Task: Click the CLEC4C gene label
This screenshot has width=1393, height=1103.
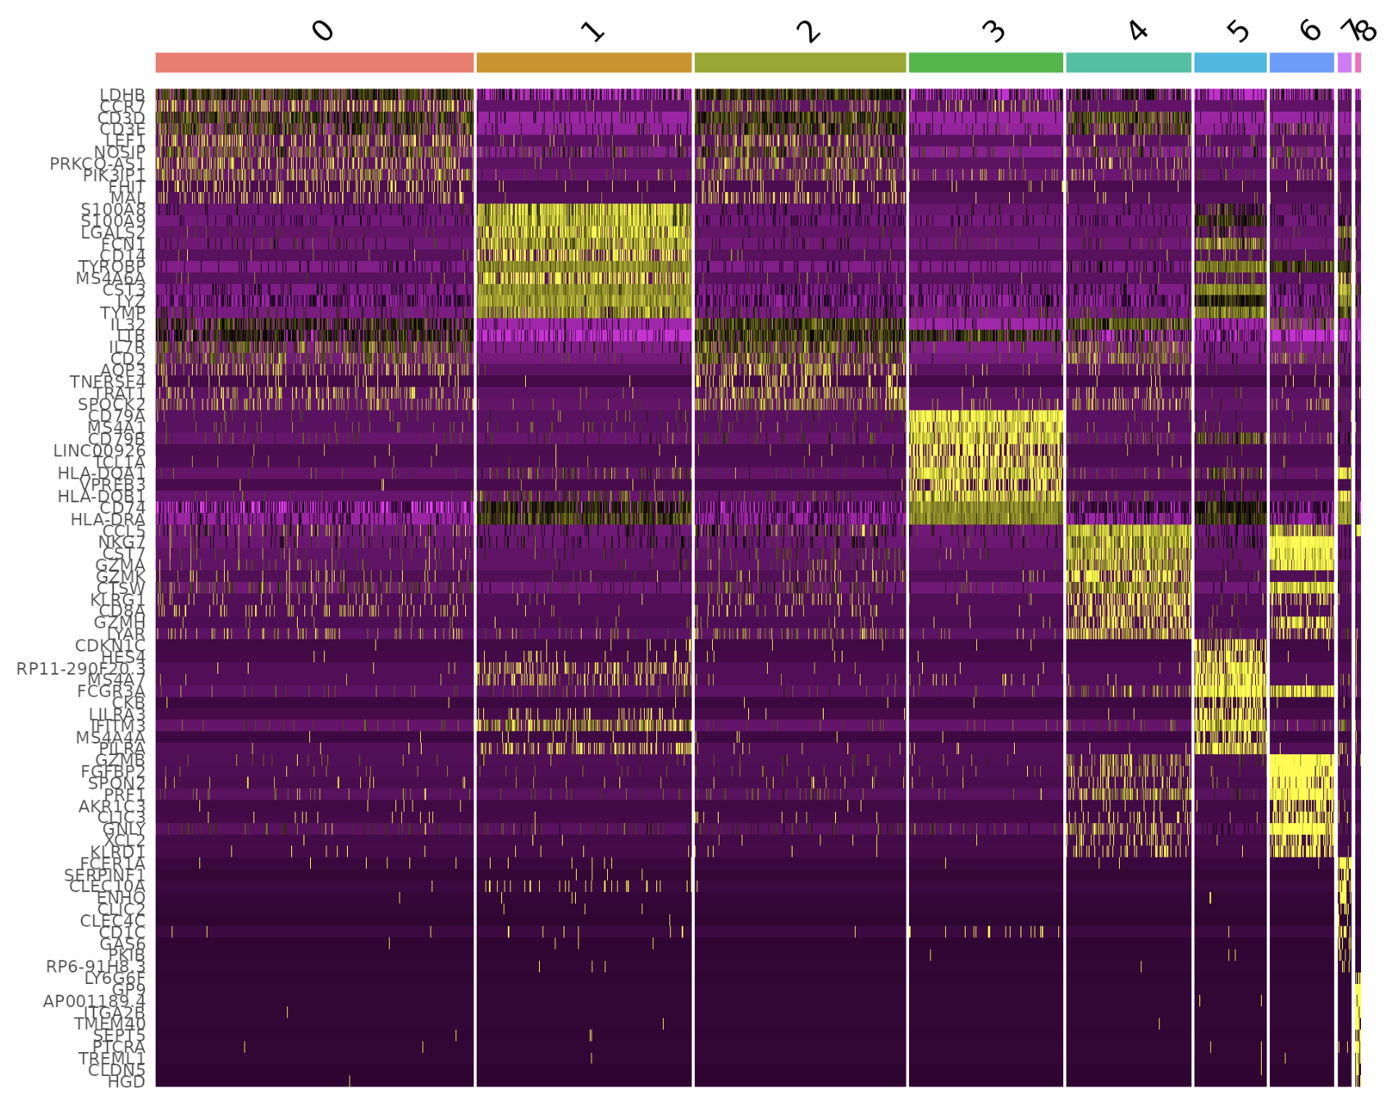Action: [113, 922]
